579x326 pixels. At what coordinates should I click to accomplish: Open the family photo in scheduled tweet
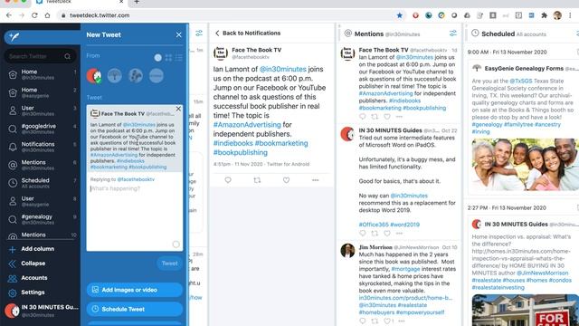click(525, 165)
